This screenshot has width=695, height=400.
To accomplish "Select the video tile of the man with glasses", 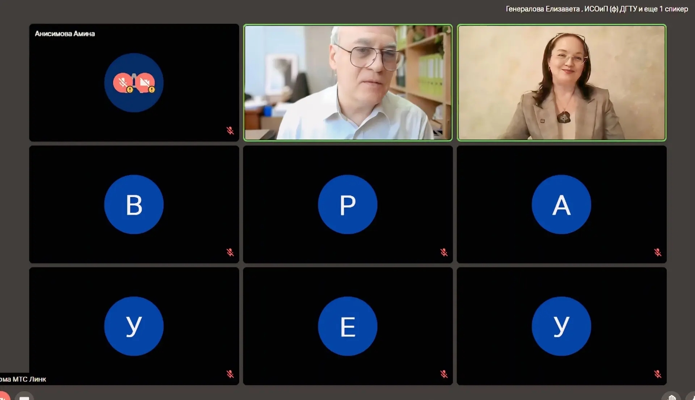I will (348, 82).
